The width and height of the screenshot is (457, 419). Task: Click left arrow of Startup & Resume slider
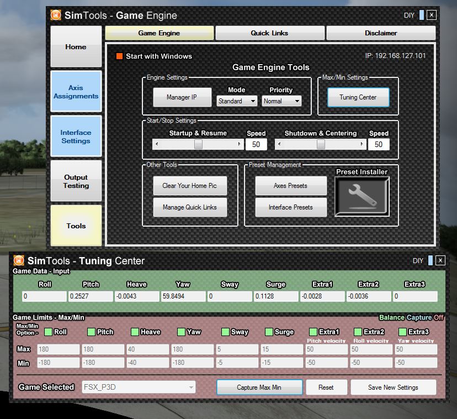coord(157,144)
